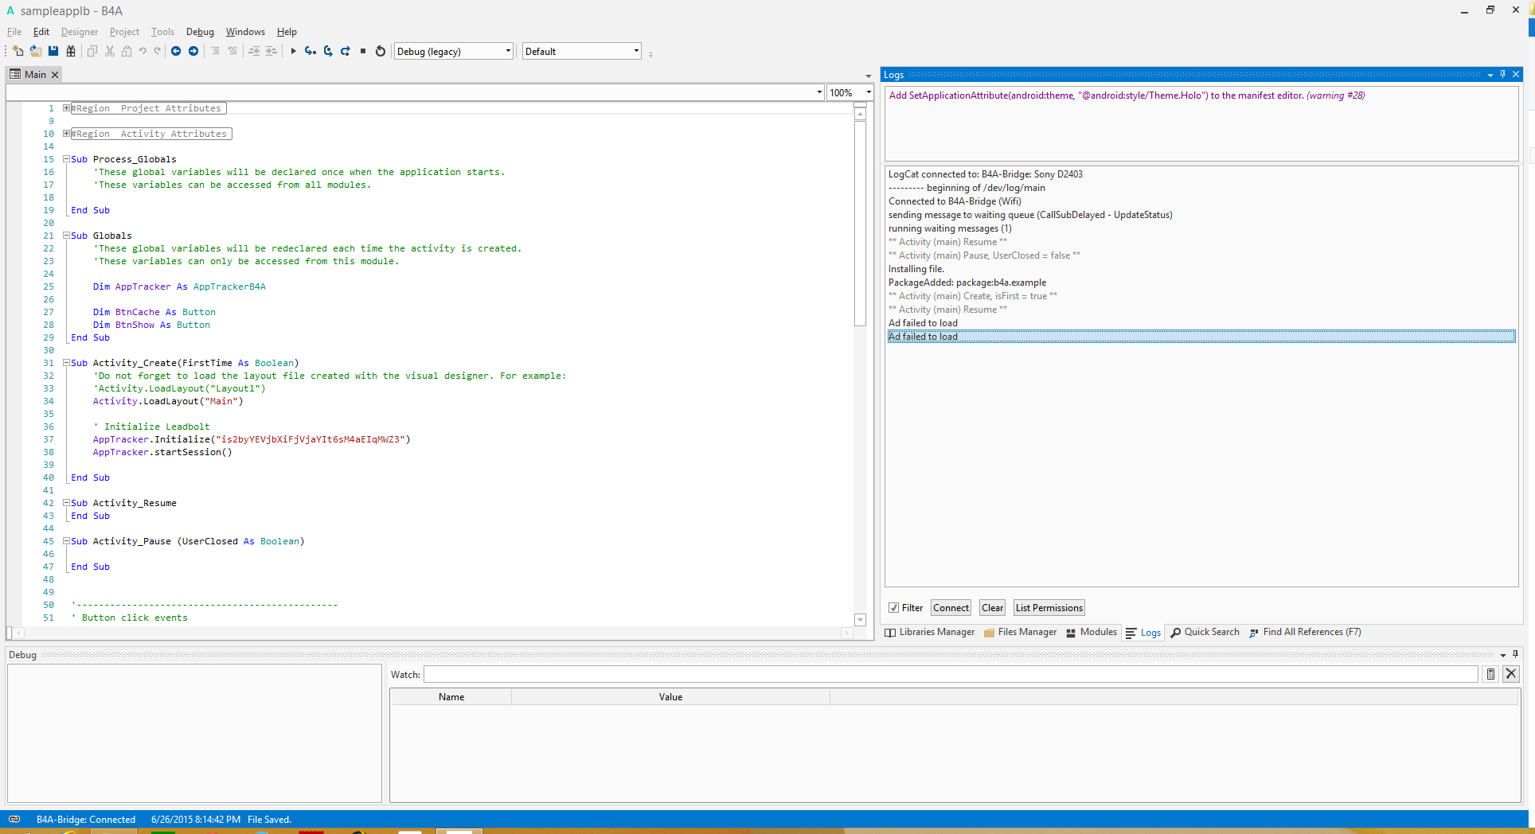Open the Windows menu
The height and width of the screenshot is (834, 1535).
245,32
